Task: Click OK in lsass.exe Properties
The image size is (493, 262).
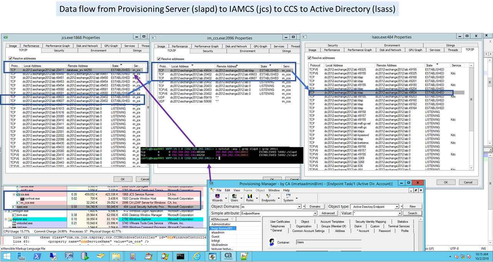Action: 446,182
